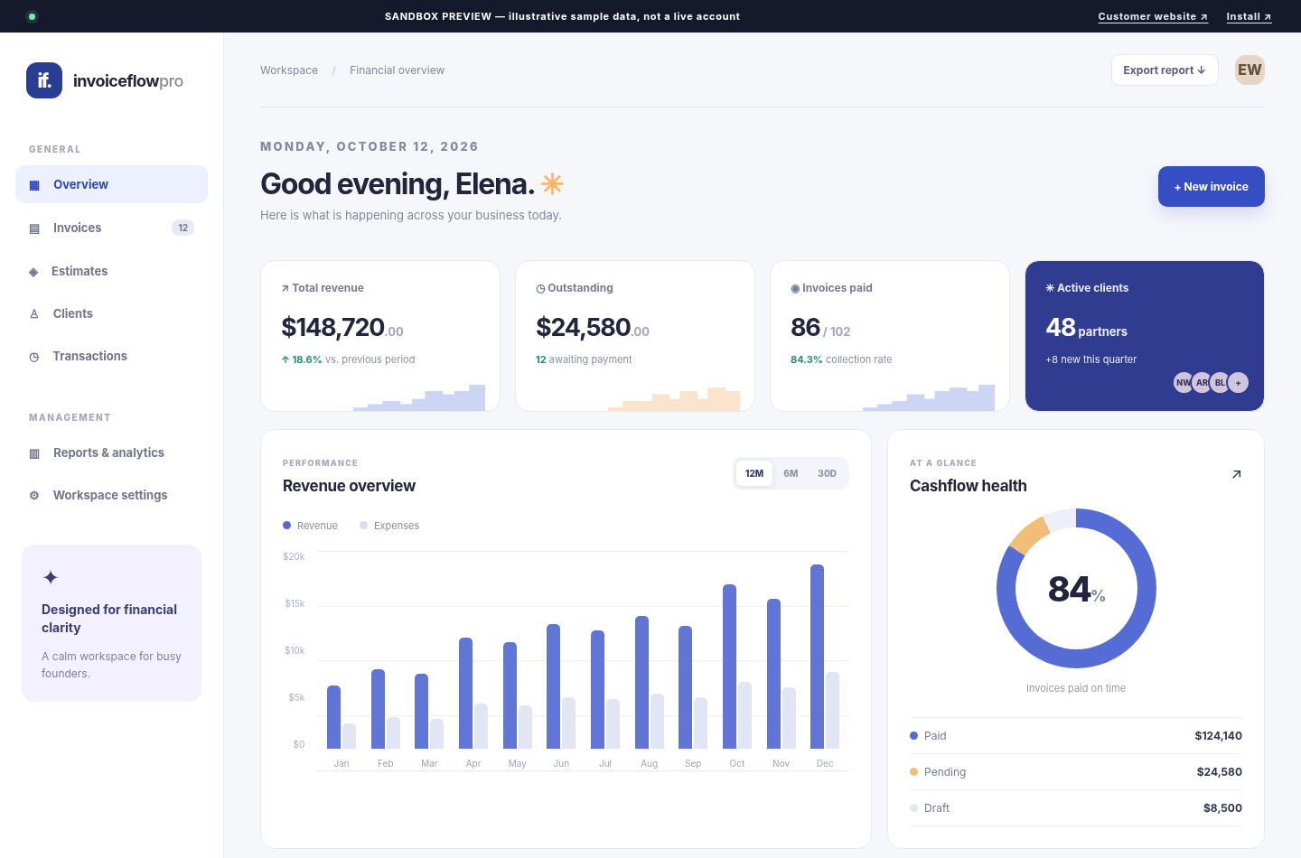Open the Customer website link
This screenshot has height=858, width=1301.
(1153, 16)
